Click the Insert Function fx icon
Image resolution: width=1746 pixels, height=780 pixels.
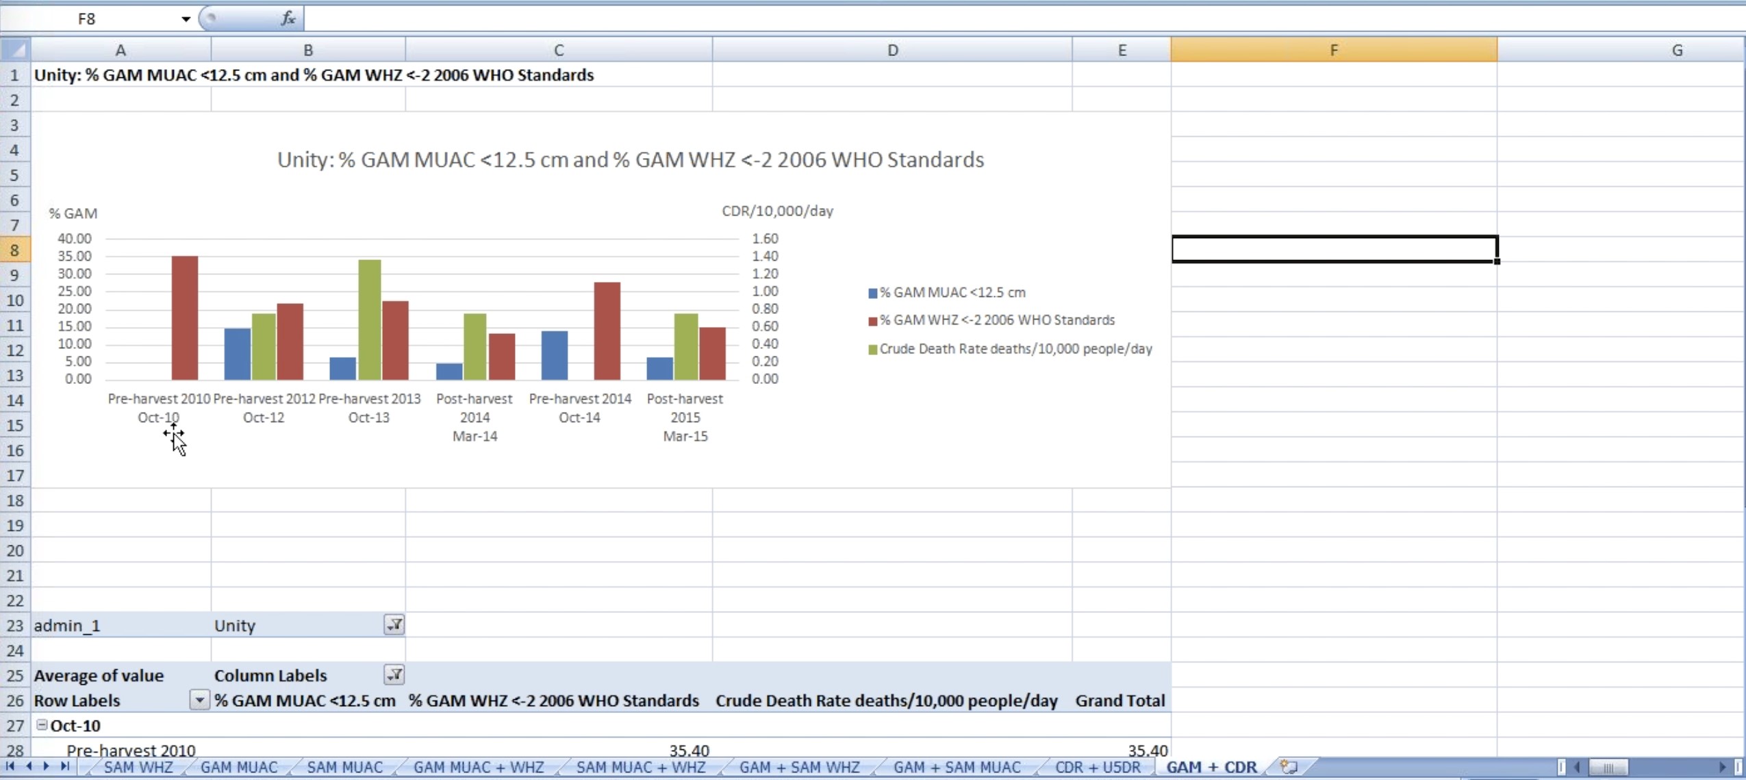288,18
